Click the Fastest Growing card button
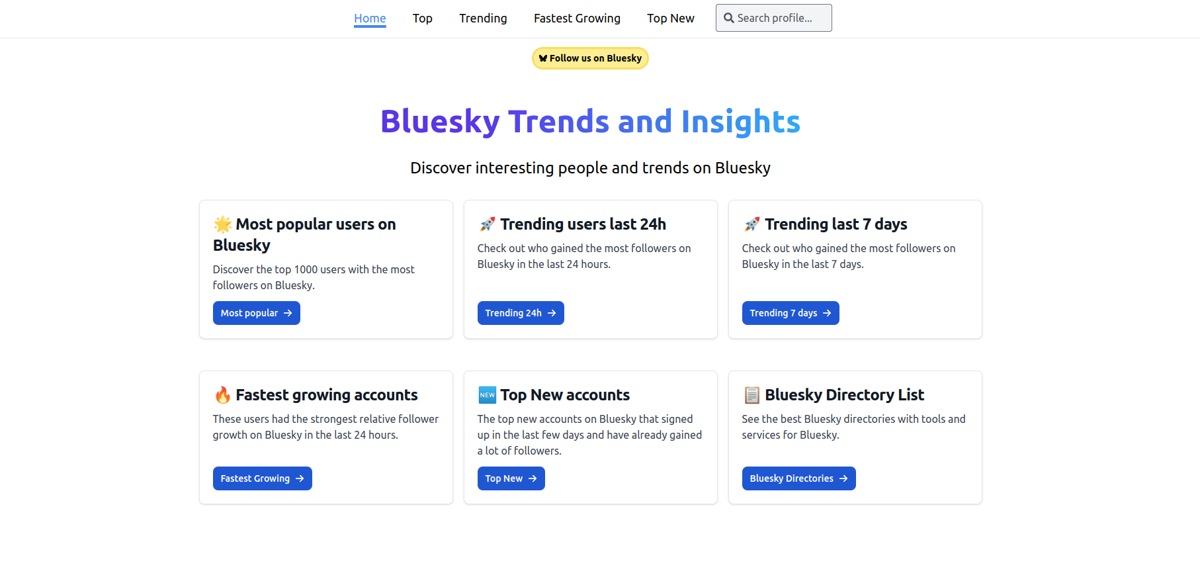The height and width of the screenshot is (585, 1200). (x=262, y=478)
